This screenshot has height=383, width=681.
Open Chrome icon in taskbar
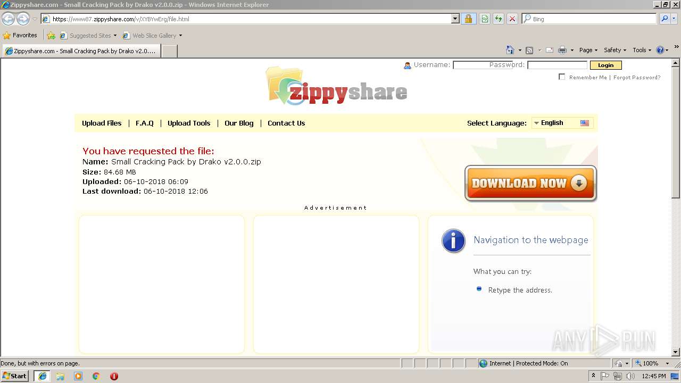click(96, 376)
